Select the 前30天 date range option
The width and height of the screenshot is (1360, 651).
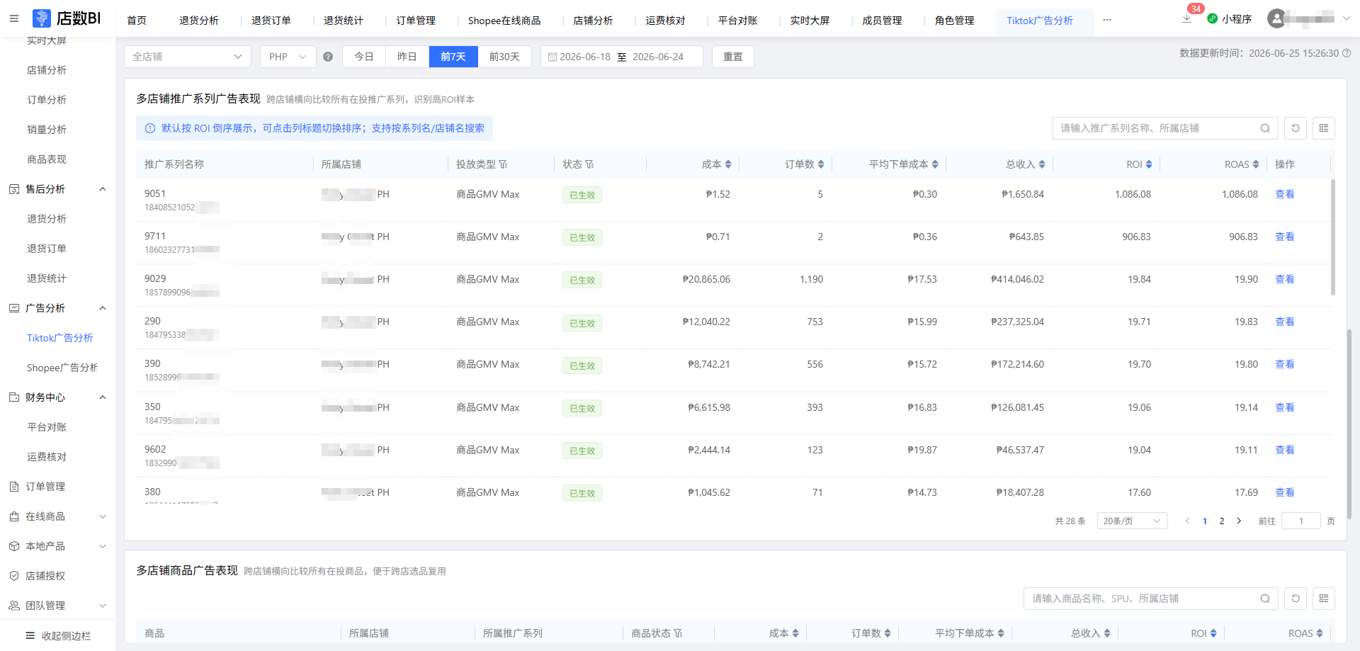[x=504, y=57]
